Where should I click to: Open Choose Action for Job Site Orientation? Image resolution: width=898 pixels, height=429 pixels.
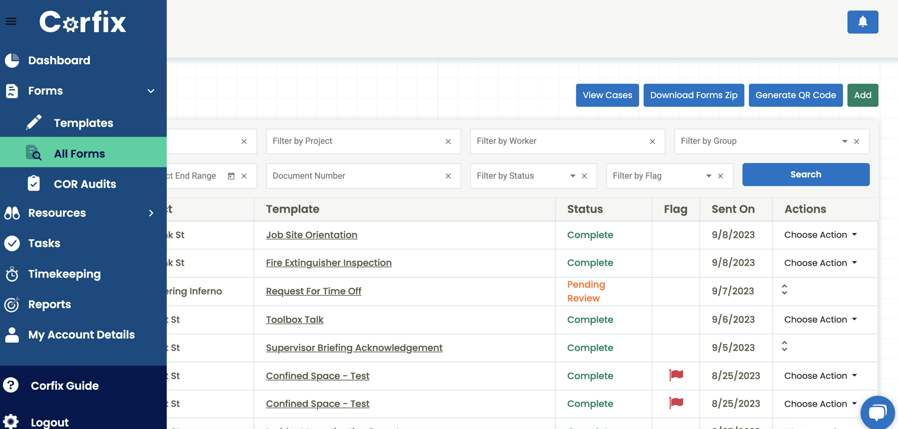tap(820, 234)
